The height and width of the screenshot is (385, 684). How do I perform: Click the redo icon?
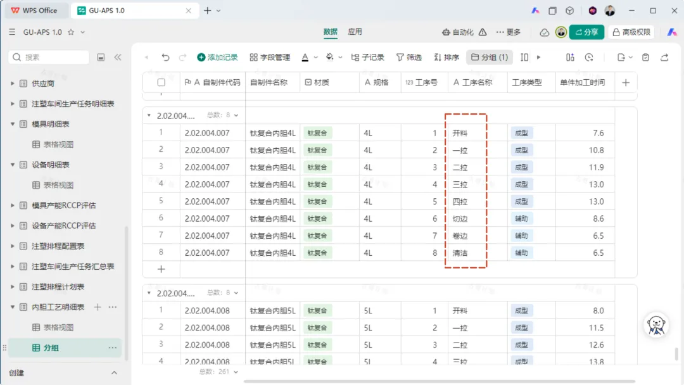point(182,57)
